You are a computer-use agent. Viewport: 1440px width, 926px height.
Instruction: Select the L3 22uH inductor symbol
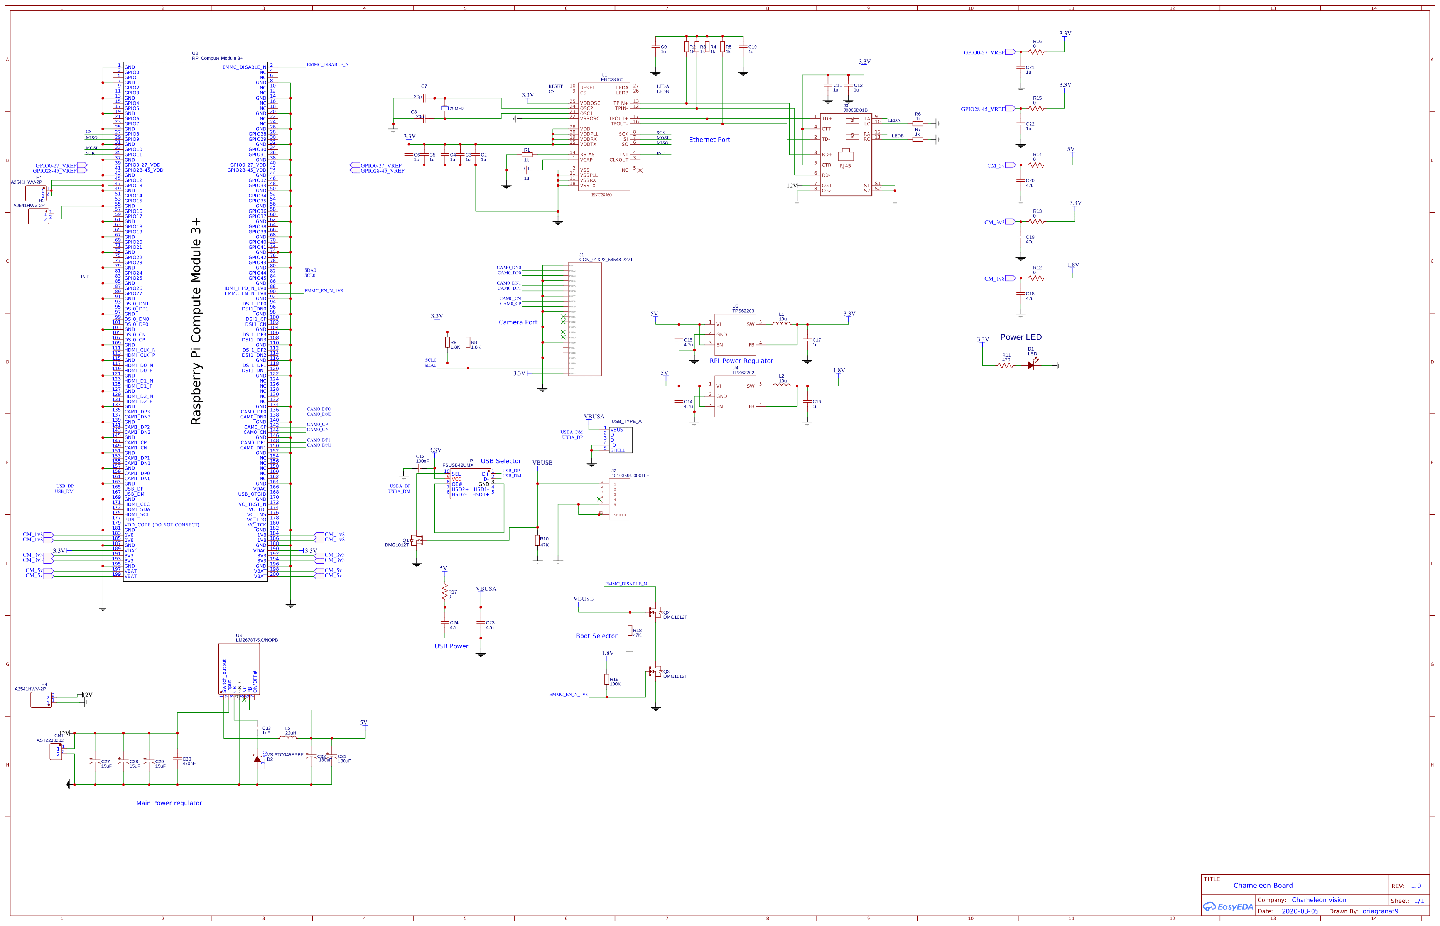[288, 737]
